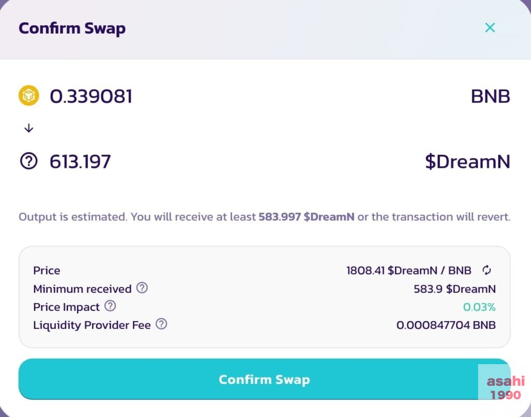
Task: Open the Liquidity Provider Fee help icon
Action: pos(161,324)
